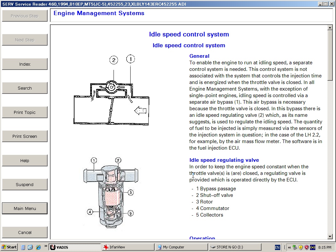Open the Windows Start menu
Image resolution: width=336 pixels, height=252 pixels.
(x=9, y=247)
